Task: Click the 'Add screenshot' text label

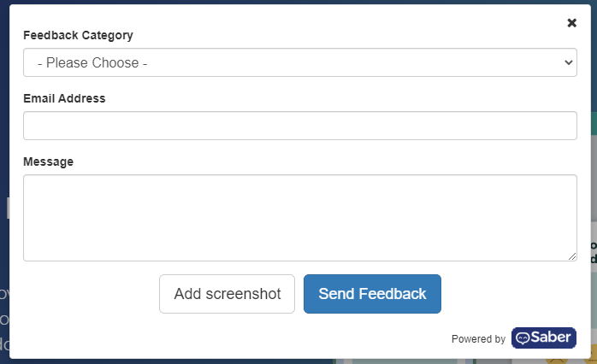Action: (x=228, y=294)
